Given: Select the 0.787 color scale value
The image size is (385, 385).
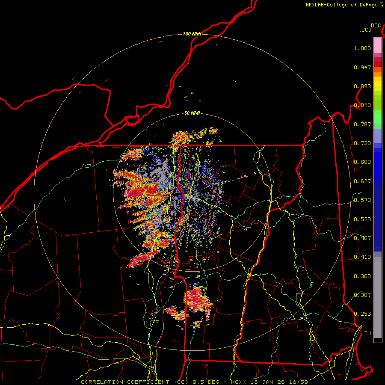Looking at the screenshot, I should [x=362, y=124].
